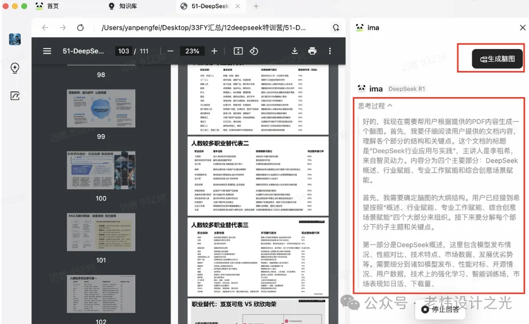Click the file path address bar
This screenshot has width=529, height=324.
tap(204, 27)
